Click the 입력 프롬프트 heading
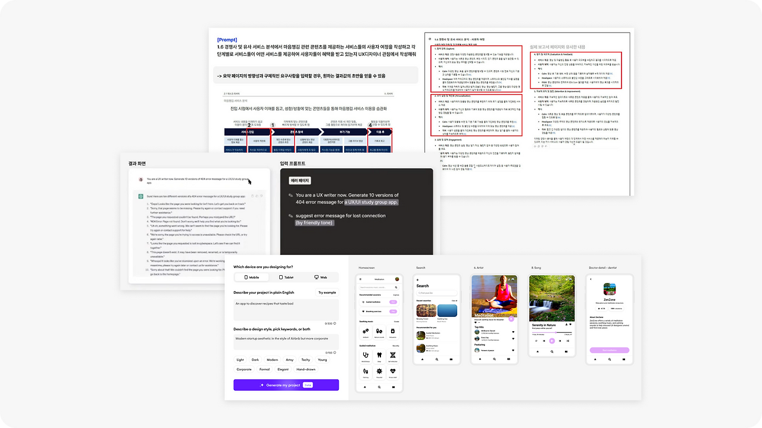762x428 pixels. 293,163
